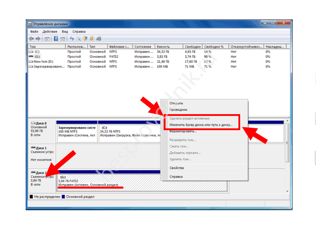The width and height of the screenshot is (316, 230).
Task: Select Форматировать... in the context menu
Action: (x=183, y=131)
